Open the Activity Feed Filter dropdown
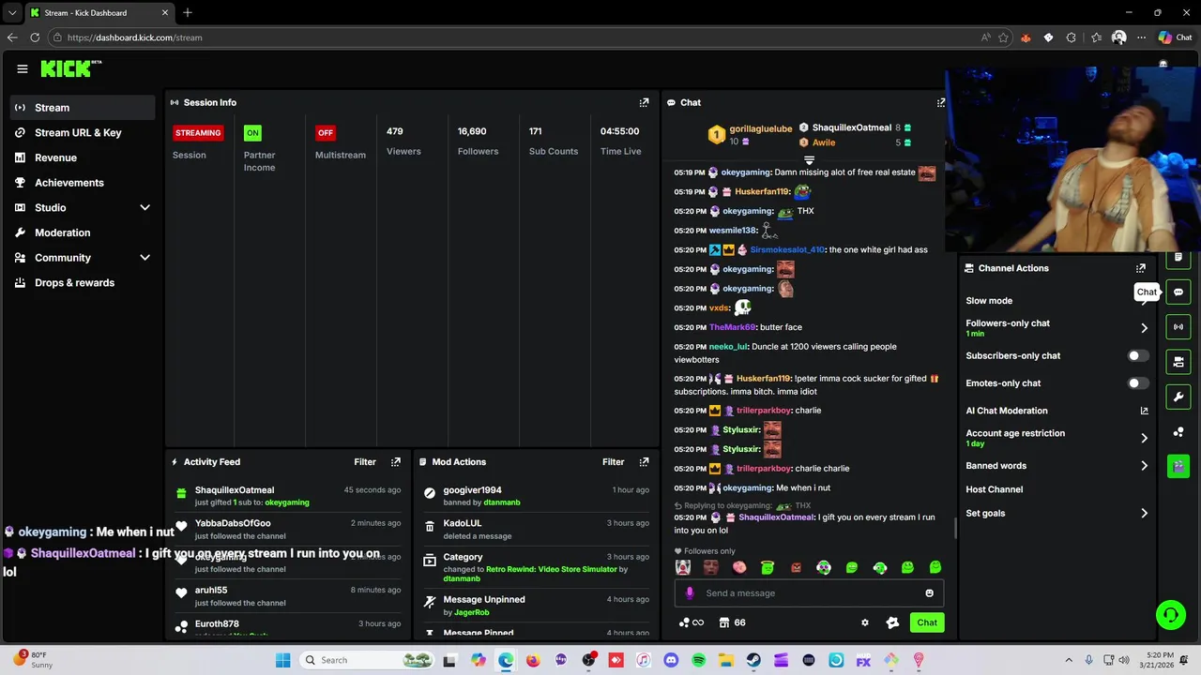Image resolution: width=1201 pixels, height=675 pixels. [365, 462]
